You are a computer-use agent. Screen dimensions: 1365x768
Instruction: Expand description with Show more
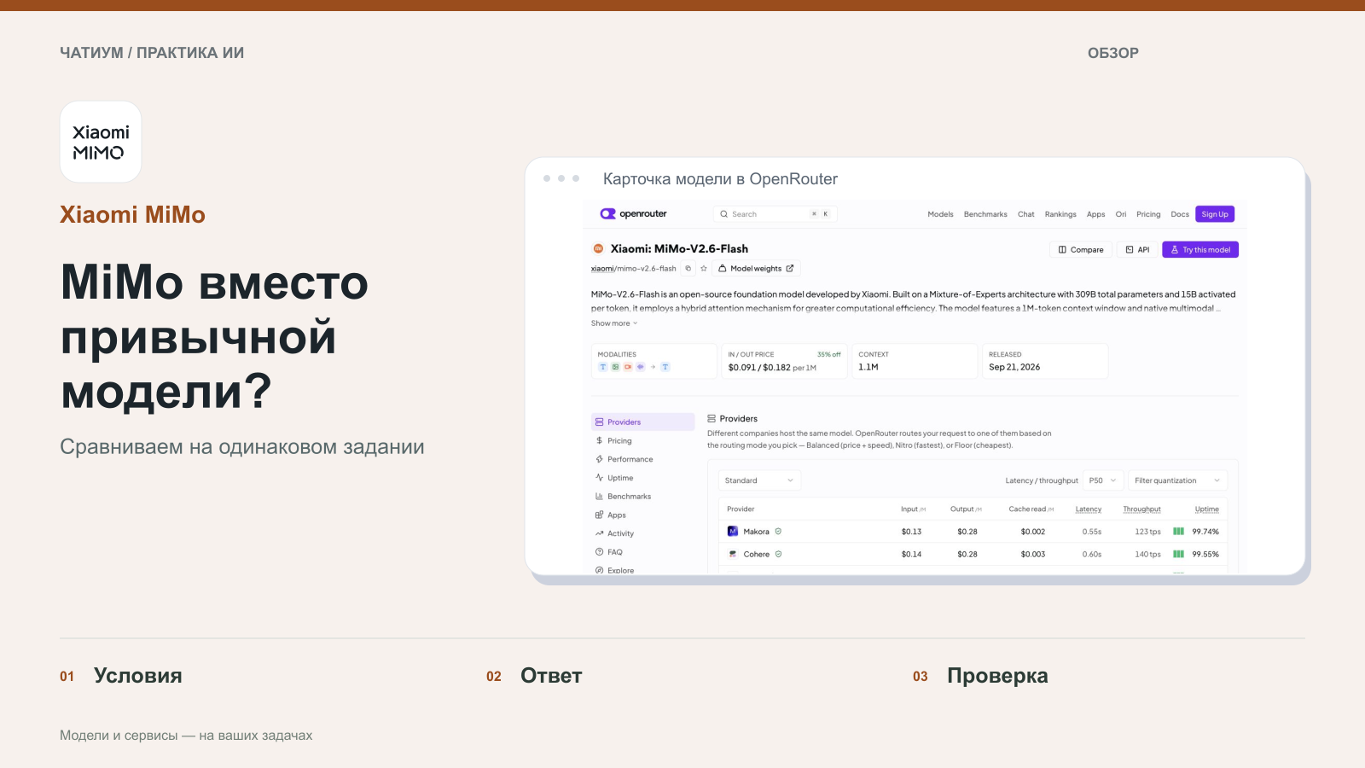(x=614, y=323)
